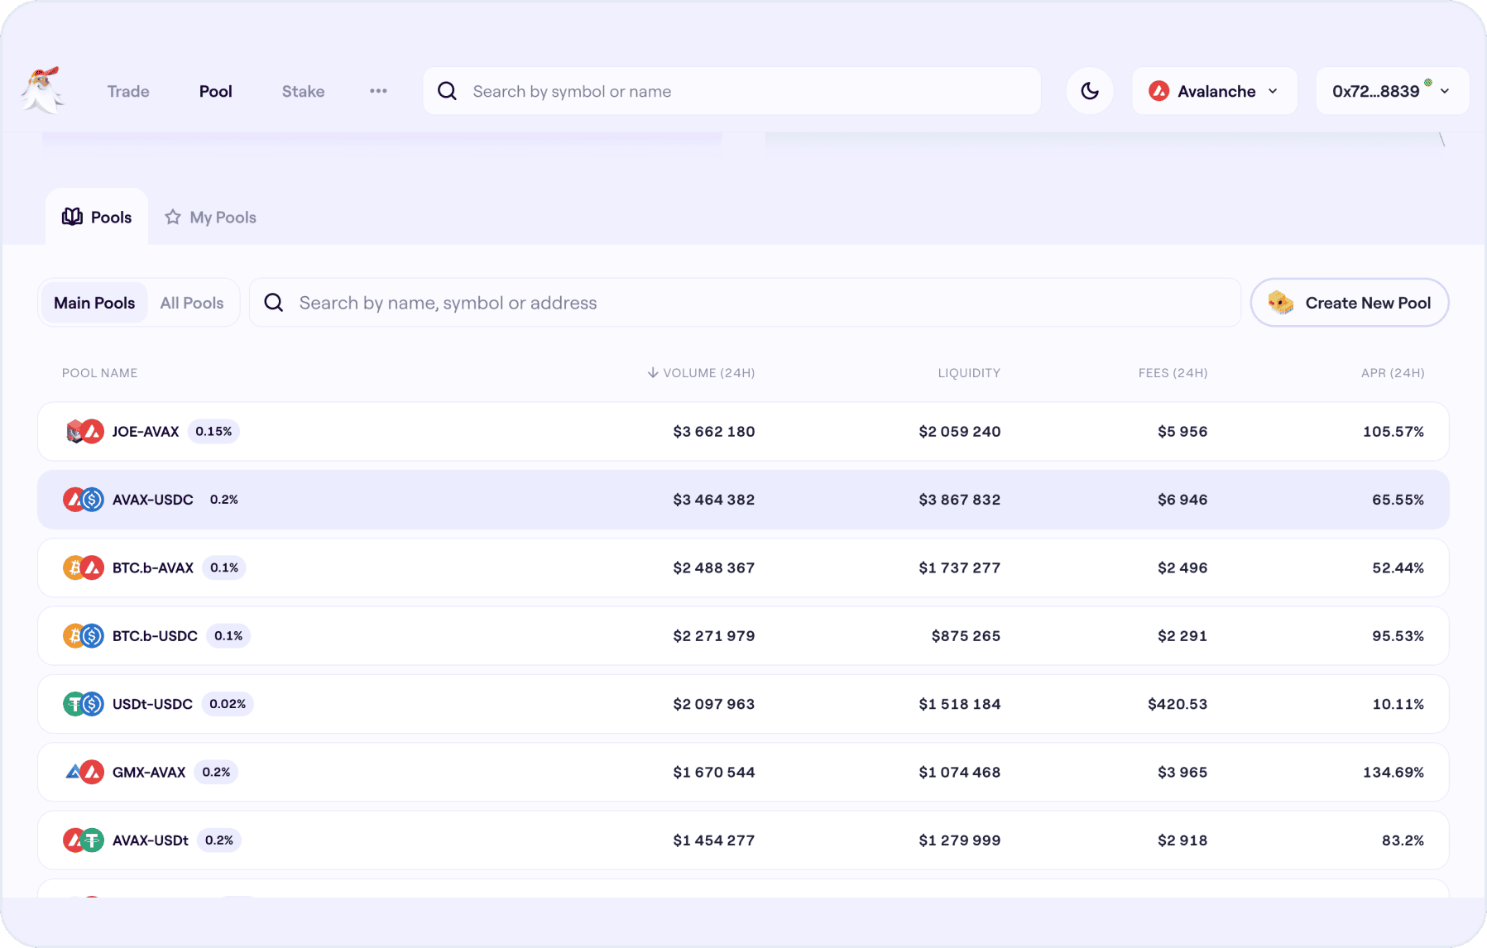Open the JOE-AVAX pool row
The height and width of the screenshot is (948, 1487).
click(x=743, y=431)
